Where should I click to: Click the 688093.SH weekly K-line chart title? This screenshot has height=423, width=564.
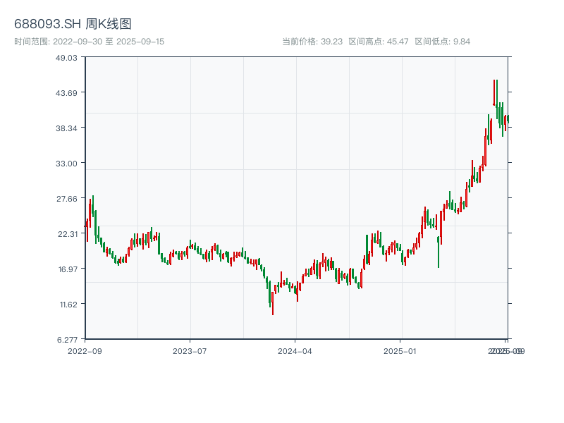[73, 24]
